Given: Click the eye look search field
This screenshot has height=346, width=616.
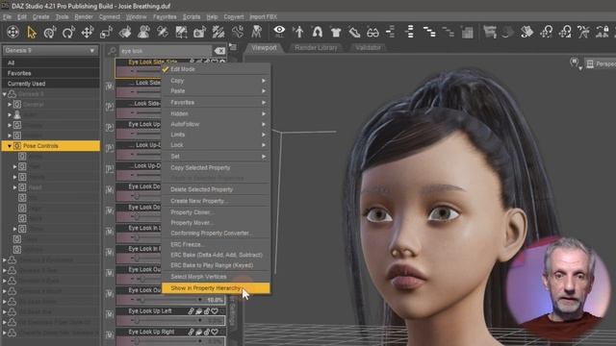Looking at the screenshot, I should click(165, 51).
